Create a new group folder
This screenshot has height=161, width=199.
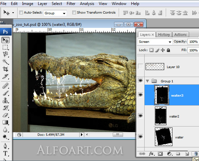point(178,154)
